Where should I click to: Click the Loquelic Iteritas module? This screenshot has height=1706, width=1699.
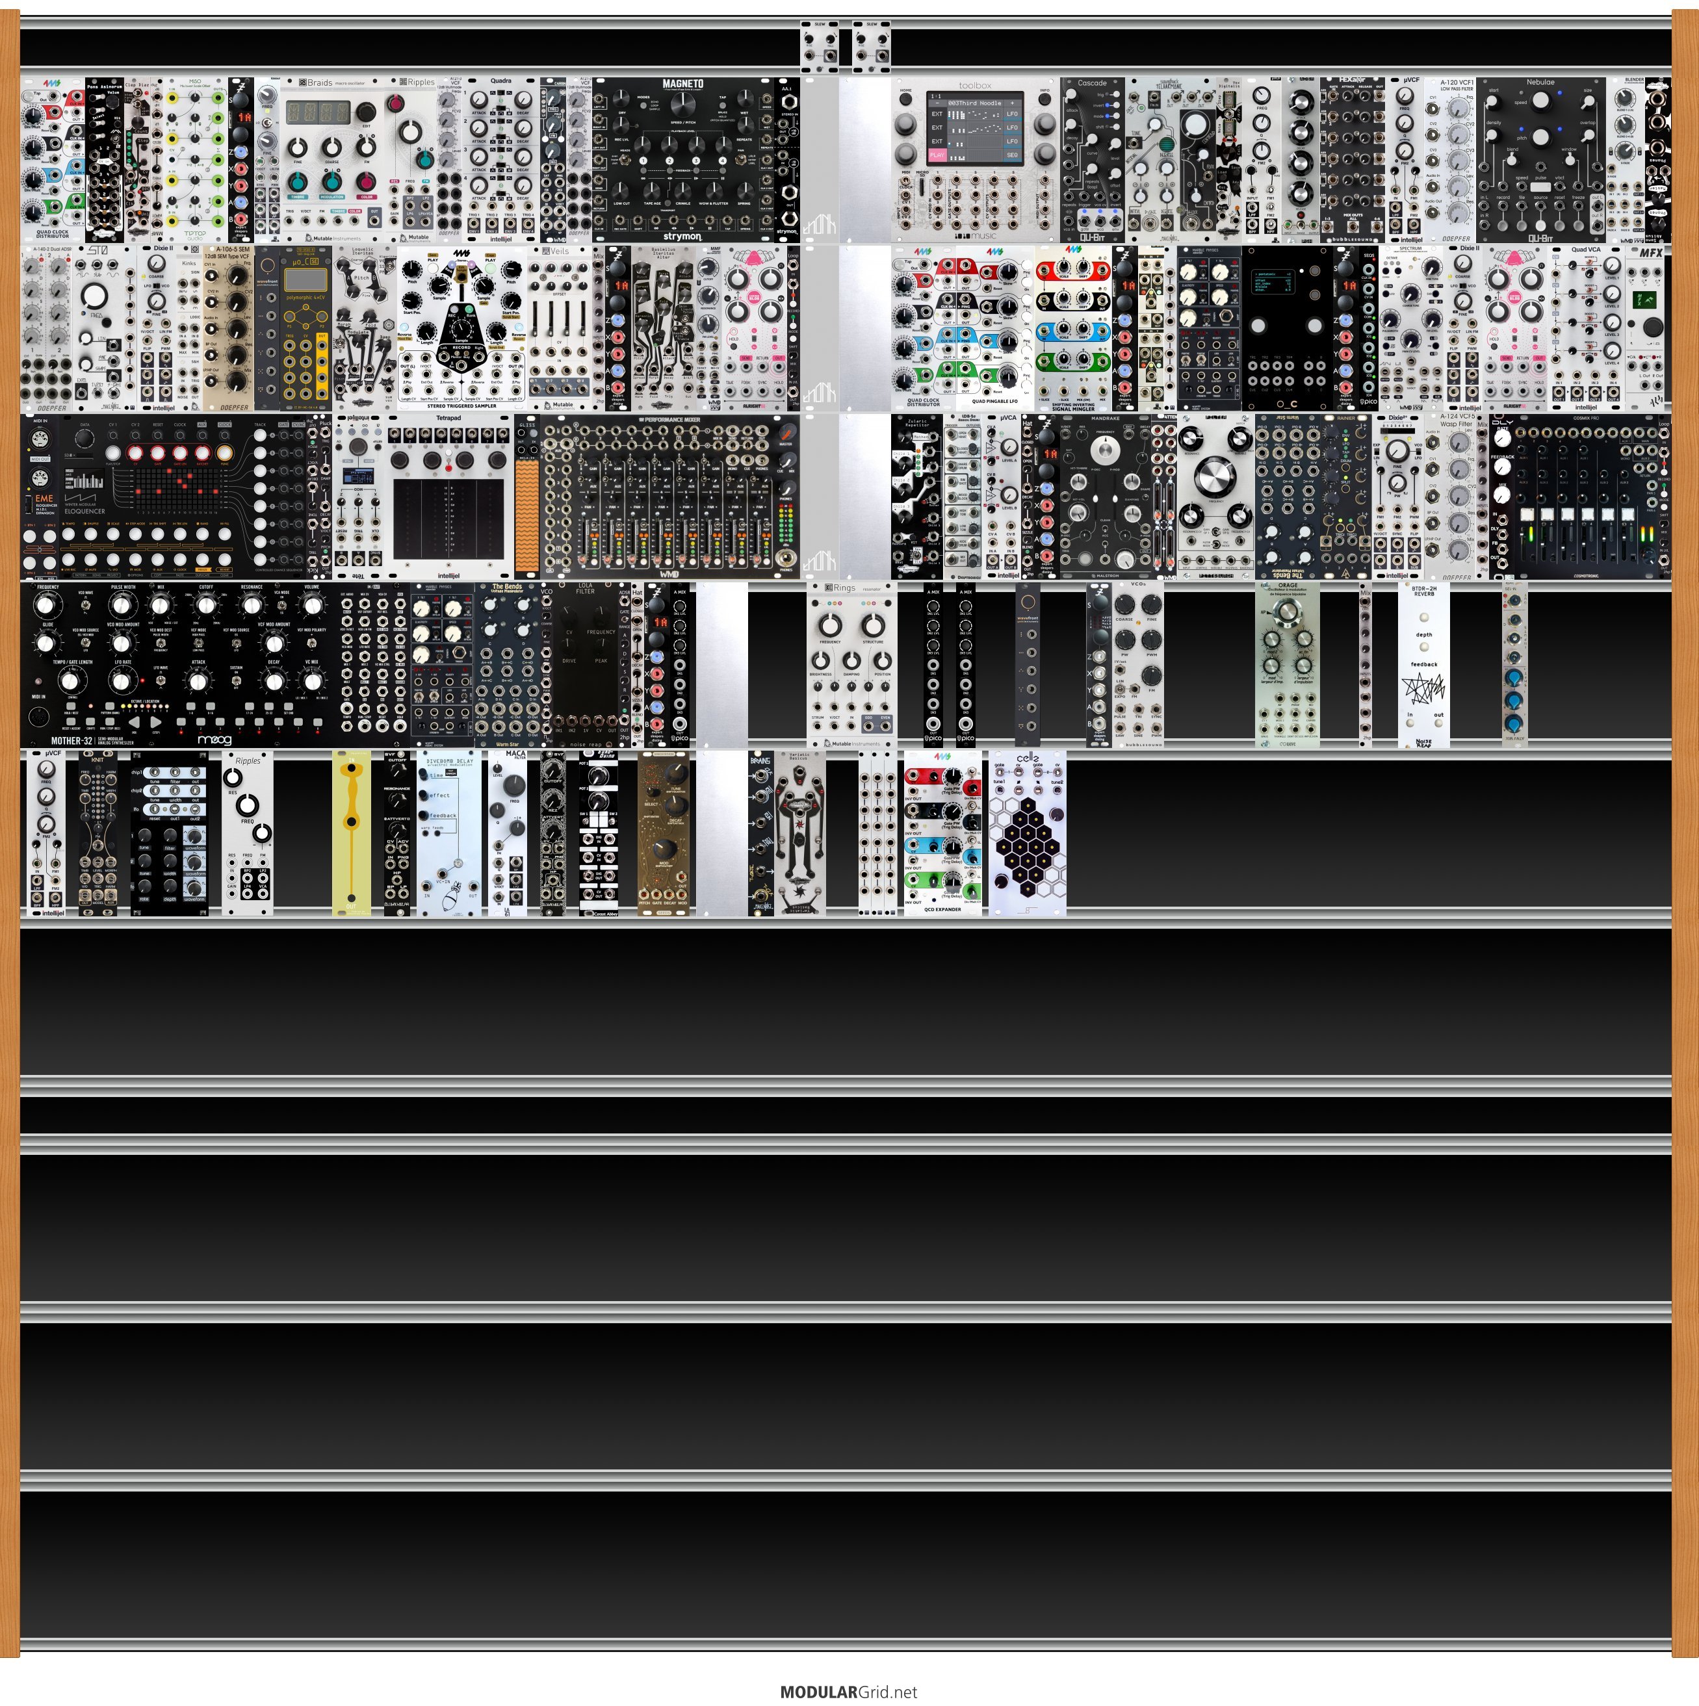[364, 328]
